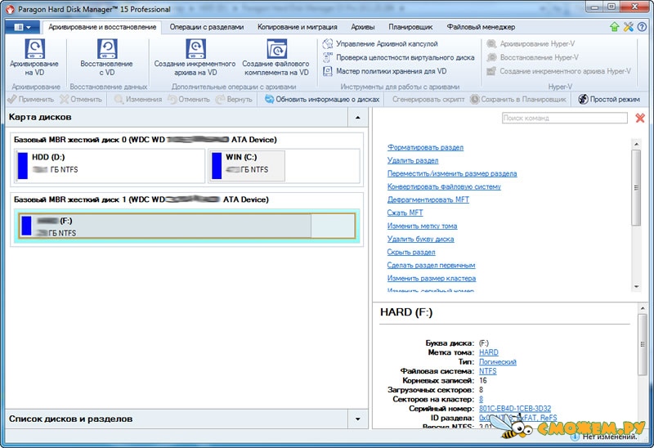Click Сделать раздел первичным link

click(431, 266)
